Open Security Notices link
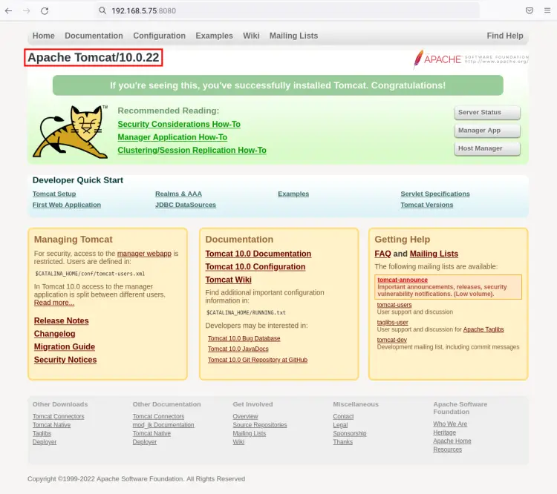557x494 pixels. (x=65, y=360)
